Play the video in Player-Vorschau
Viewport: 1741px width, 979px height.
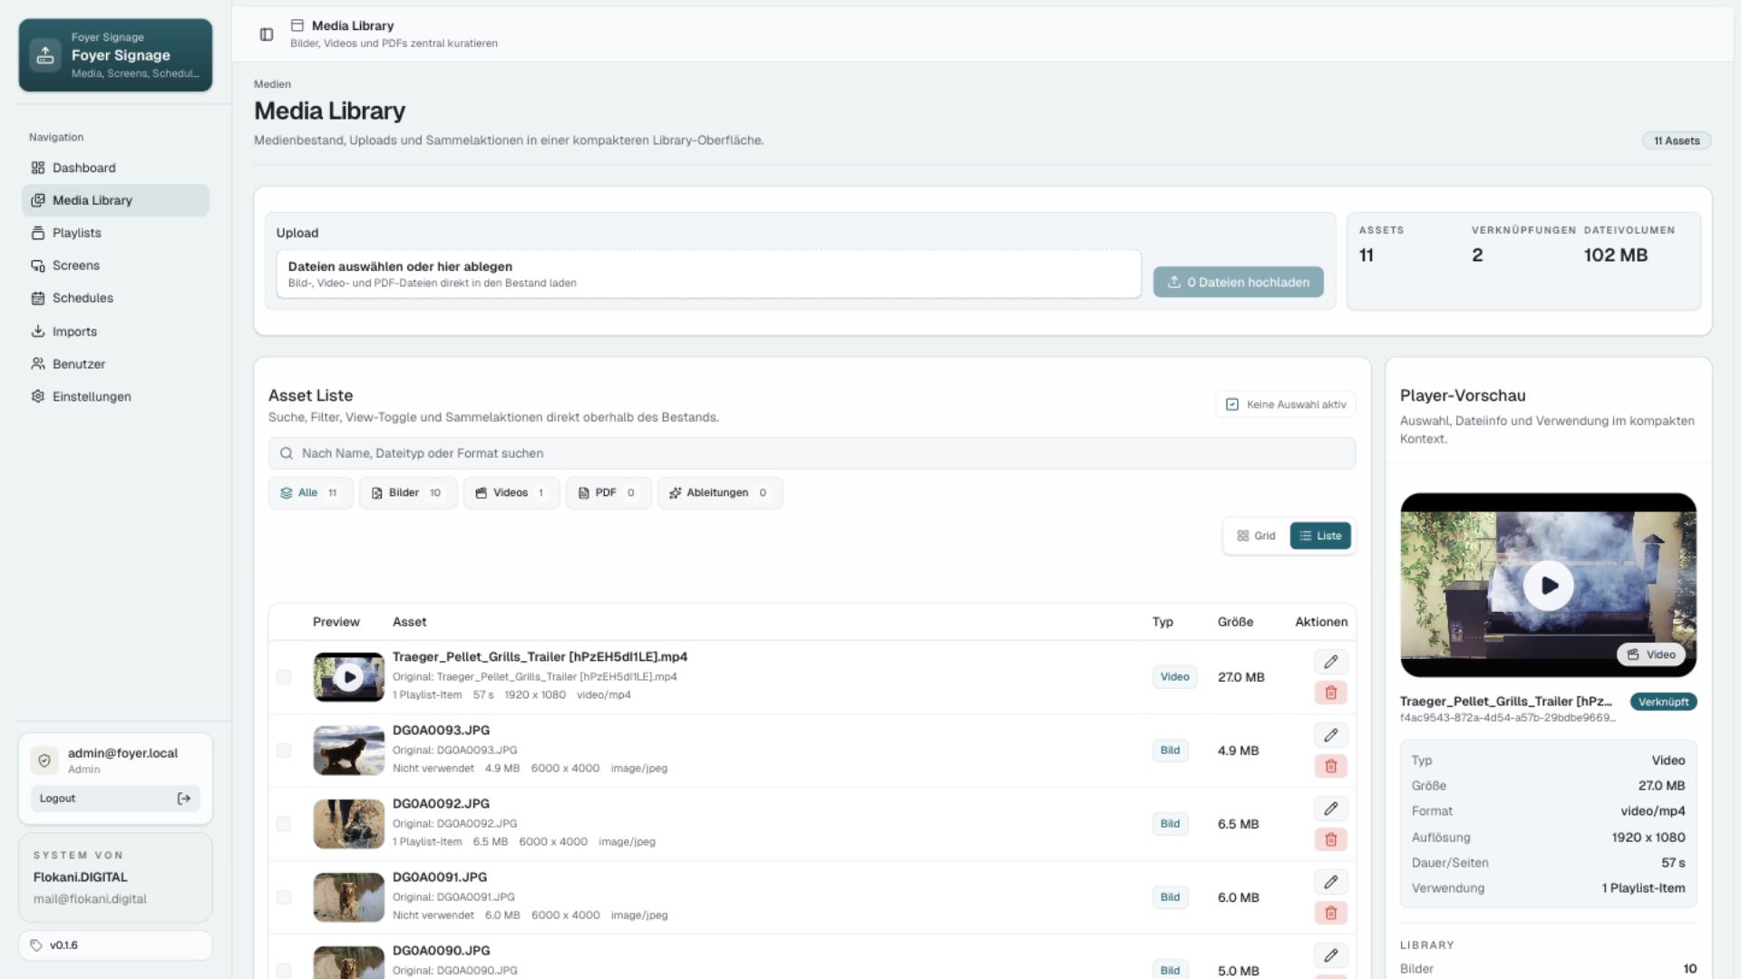click(x=1549, y=586)
